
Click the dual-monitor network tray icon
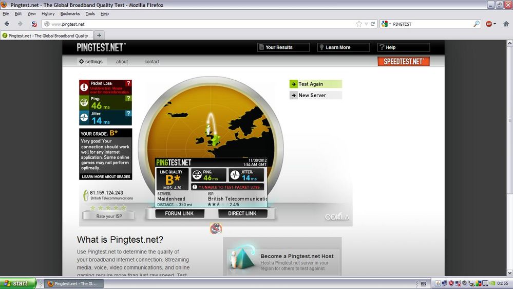coord(444,283)
